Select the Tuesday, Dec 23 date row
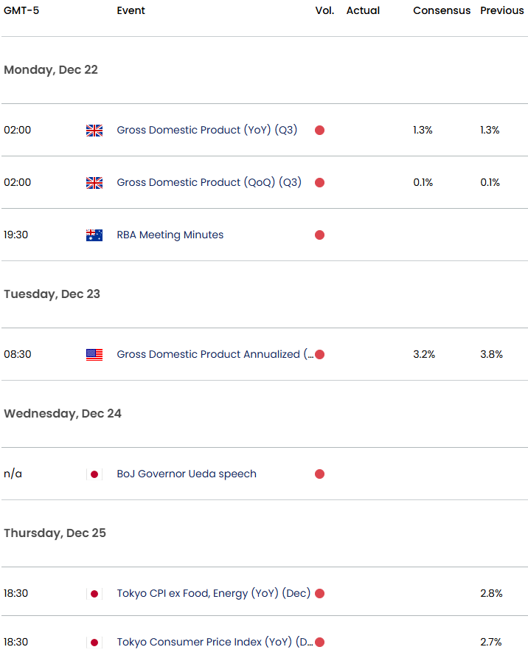This screenshot has width=528, height=661. point(52,294)
